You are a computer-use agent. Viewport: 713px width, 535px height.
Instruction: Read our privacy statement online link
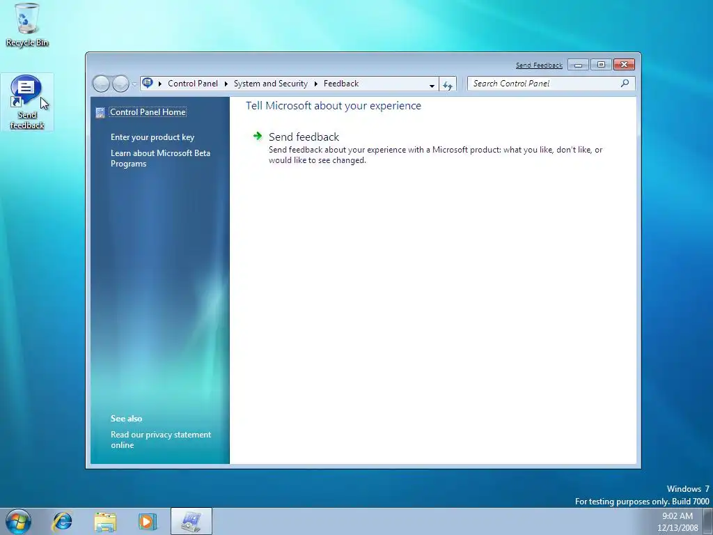[161, 440]
